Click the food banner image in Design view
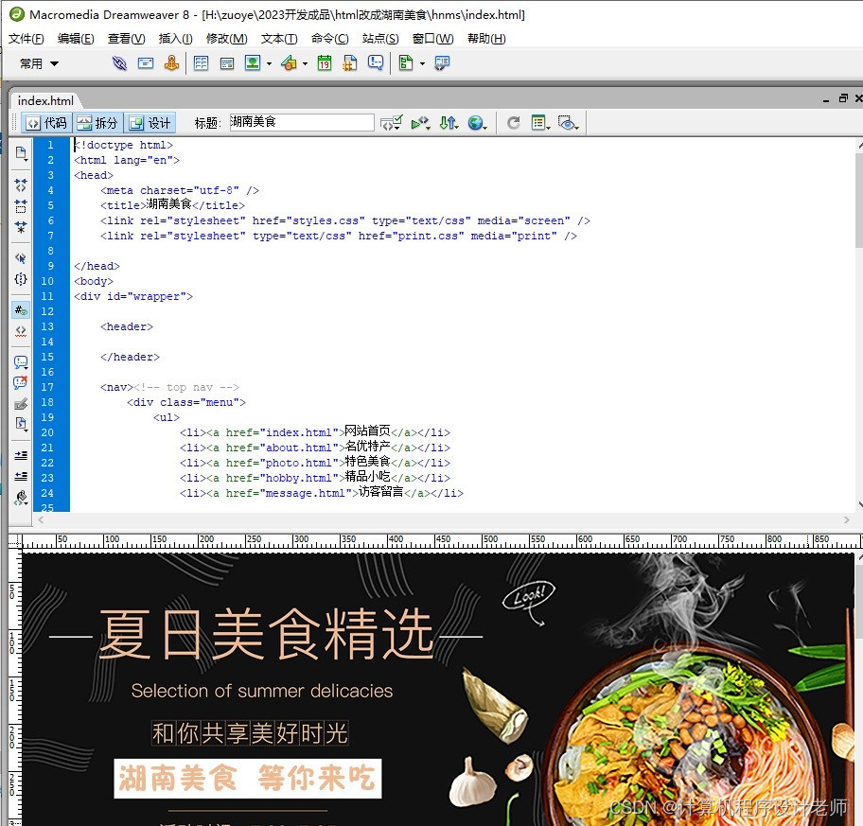Viewport: 863px width, 826px height. click(438, 688)
